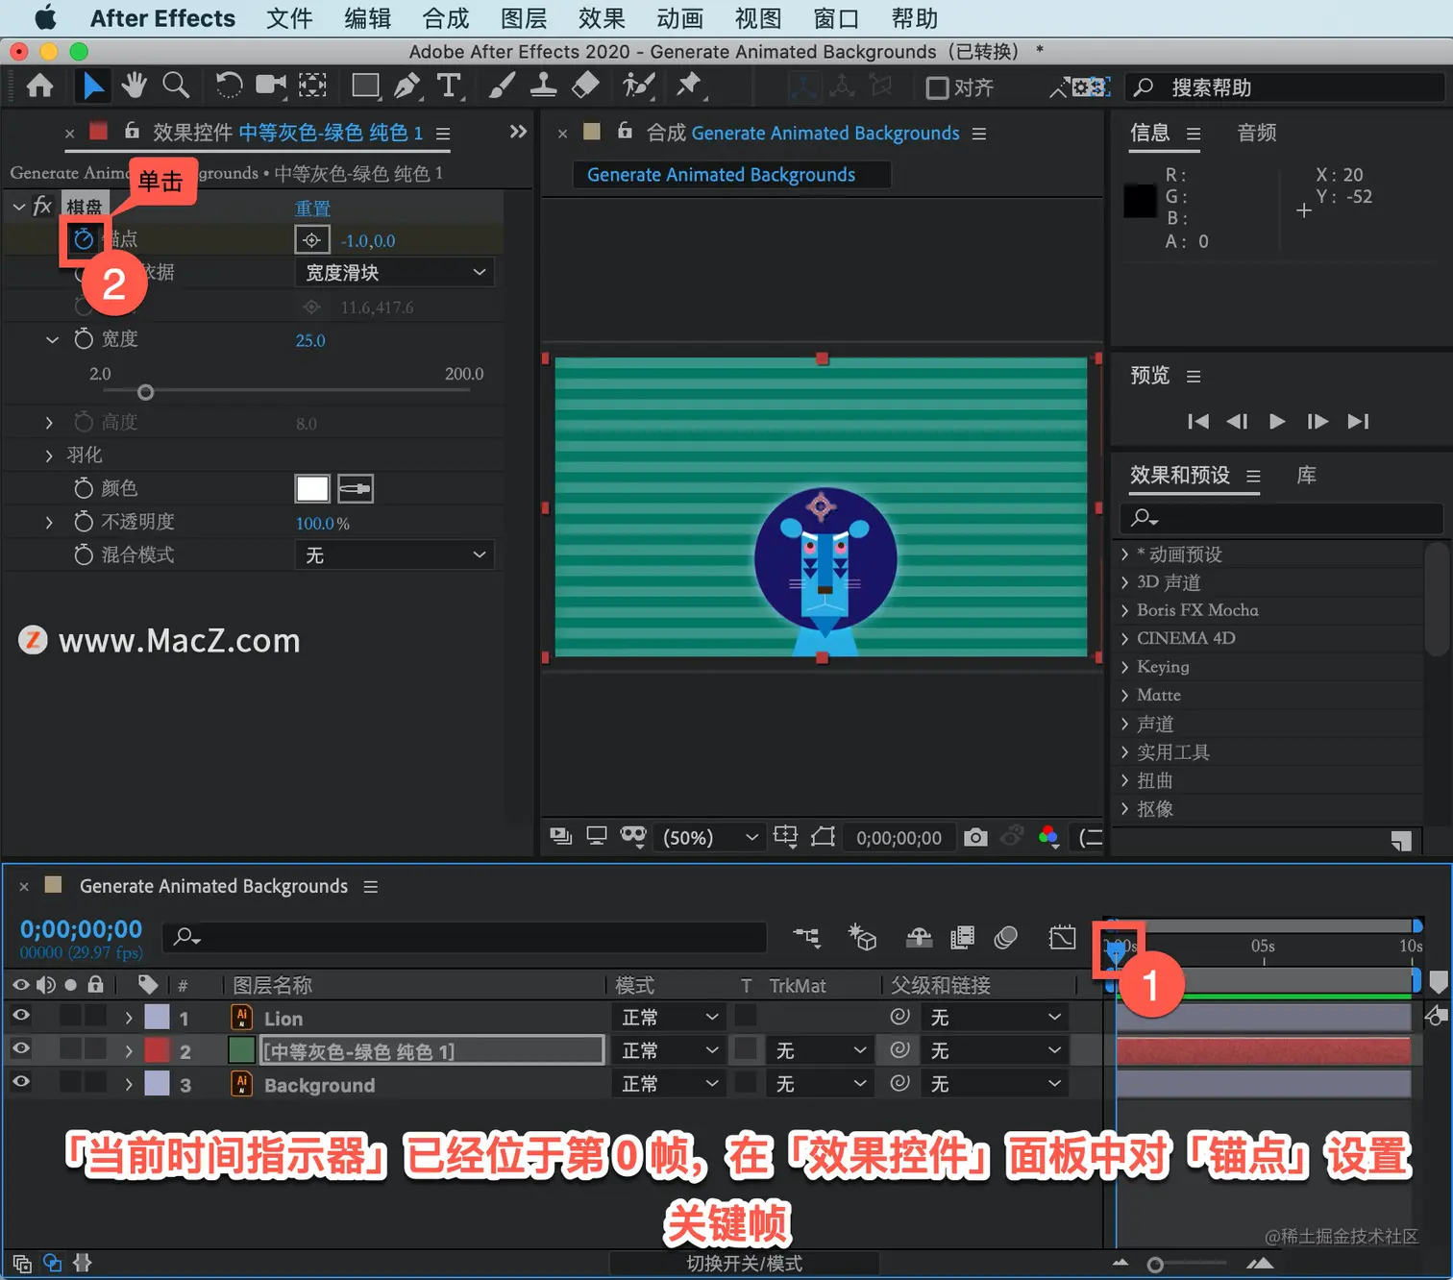
Task: Select the Rotation tool
Action: pyautogui.click(x=229, y=86)
